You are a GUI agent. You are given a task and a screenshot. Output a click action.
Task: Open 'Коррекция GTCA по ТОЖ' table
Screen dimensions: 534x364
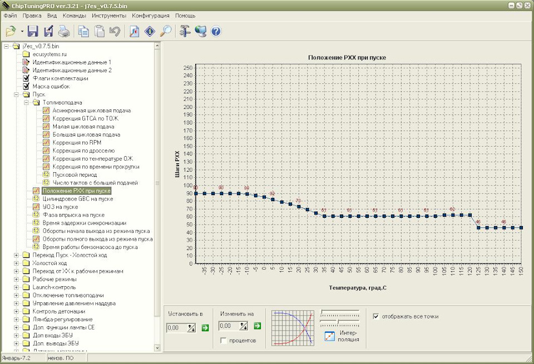86,118
